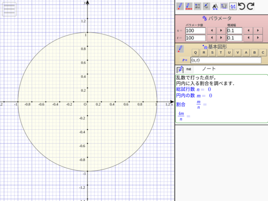Image resolution: width=268 pixels, height=201 pixels.
Task: Select point S button
Action: tap(213, 52)
